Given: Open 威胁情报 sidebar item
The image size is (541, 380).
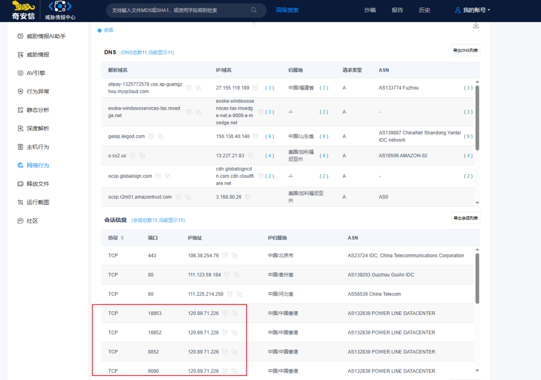Looking at the screenshot, I should (34, 55).
